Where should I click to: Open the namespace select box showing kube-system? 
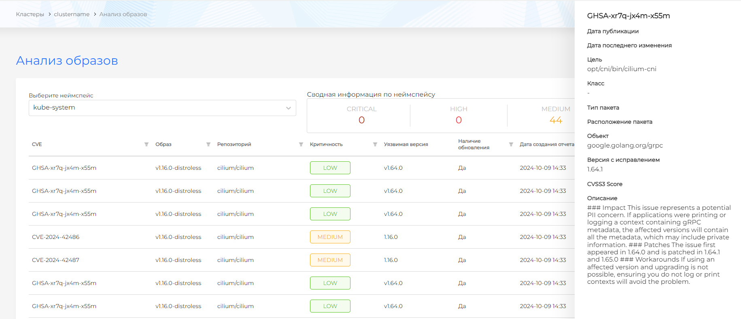coord(162,108)
